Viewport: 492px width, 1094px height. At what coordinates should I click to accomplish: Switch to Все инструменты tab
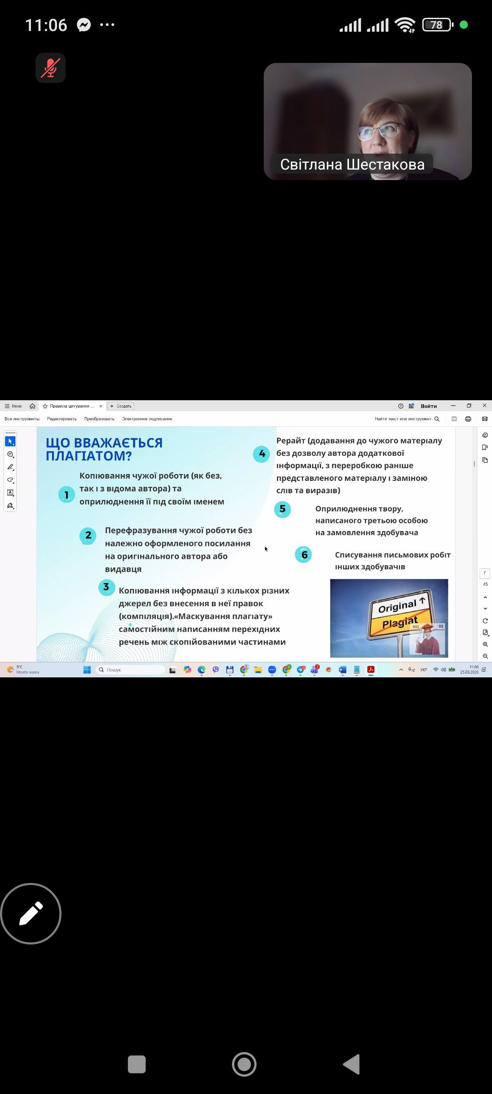(22, 419)
